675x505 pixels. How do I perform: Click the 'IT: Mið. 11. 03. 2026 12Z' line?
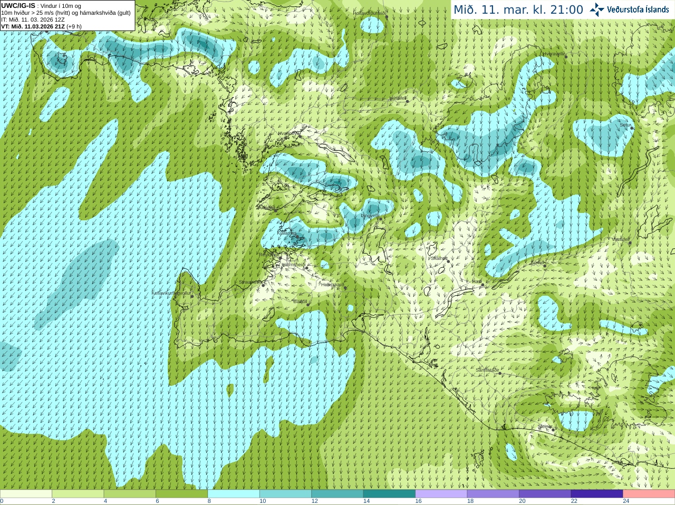(x=33, y=20)
